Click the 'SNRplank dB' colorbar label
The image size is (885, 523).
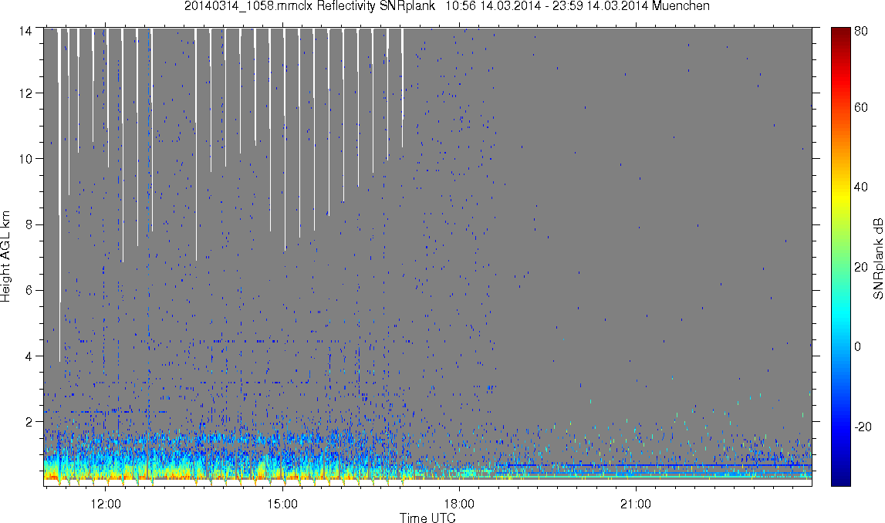coord(877,258)
